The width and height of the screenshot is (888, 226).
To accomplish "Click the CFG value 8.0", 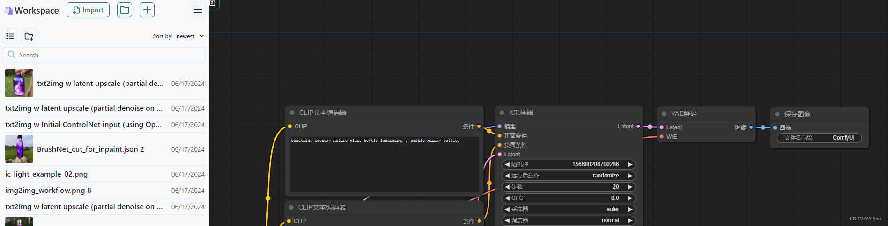I will coord(615,198).
